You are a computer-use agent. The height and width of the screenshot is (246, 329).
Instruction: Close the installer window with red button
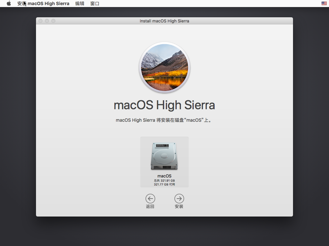pos(41,21)
